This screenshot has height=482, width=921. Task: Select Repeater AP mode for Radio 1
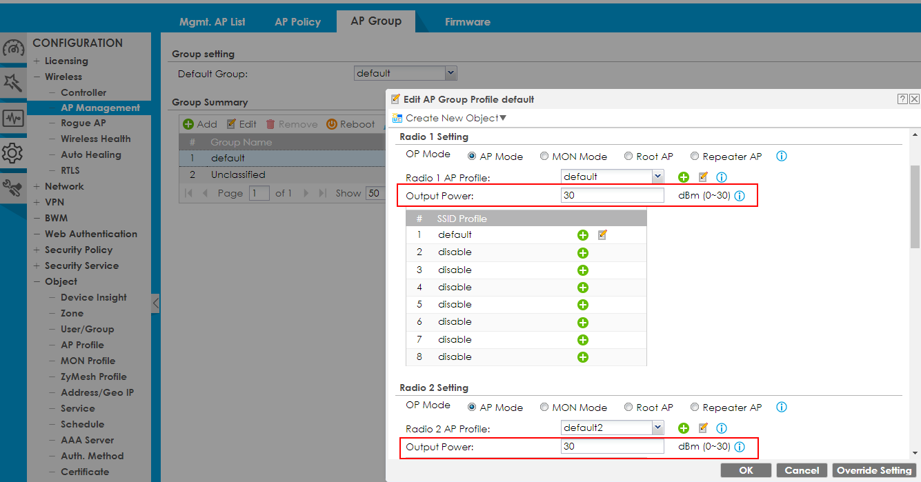tap(695, 157)
